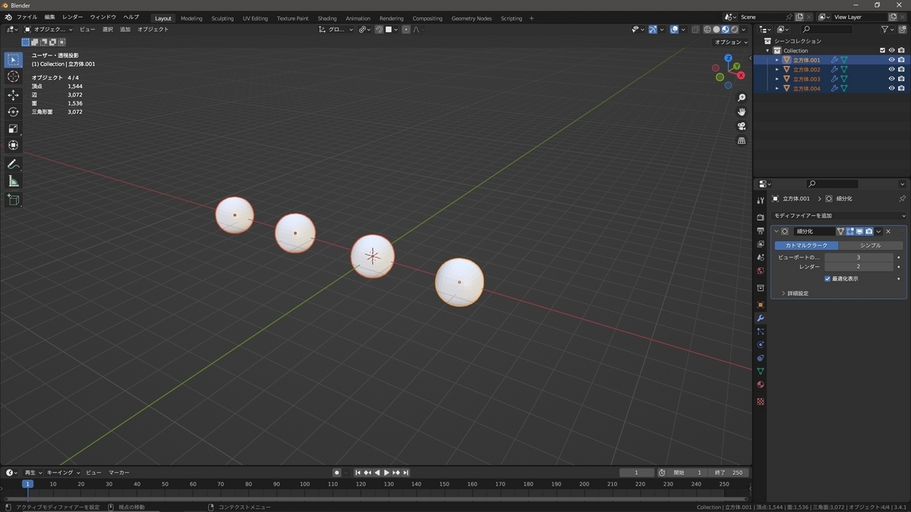The height and width of the screenshot is (512, 911).
Task: Toggle modifier render display
Action: pyautogui.click(x=868, y=231)
